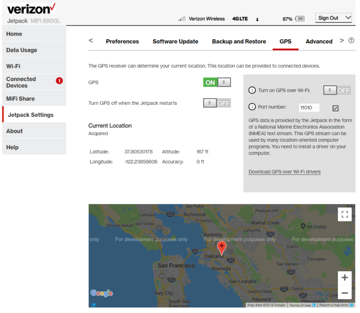Click the Port number input field
Viewport: 360px width, 313px height.
(x=309, y=108)
